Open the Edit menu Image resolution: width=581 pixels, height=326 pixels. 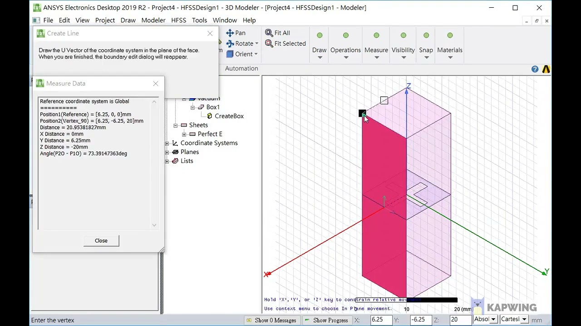[x=64, y=20]
